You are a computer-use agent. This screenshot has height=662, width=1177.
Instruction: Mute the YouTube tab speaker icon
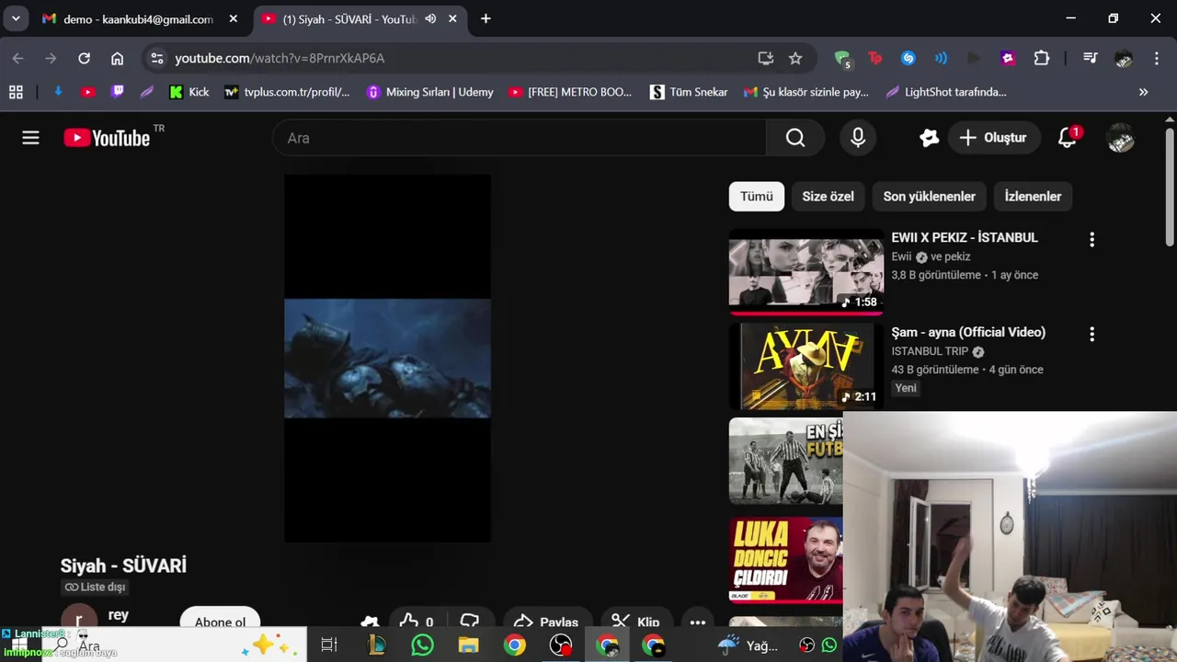pyautogui.click(x=429, y=18)
